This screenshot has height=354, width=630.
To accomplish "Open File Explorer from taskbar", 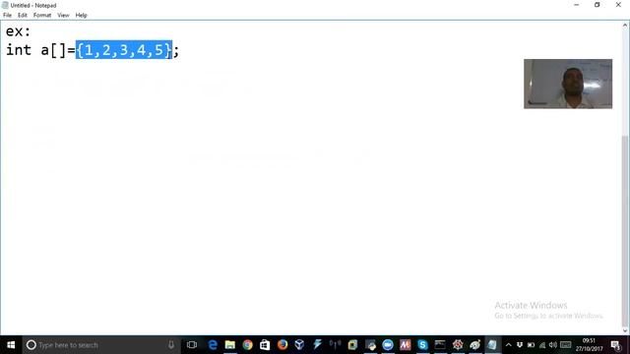I will pos(229,345).
